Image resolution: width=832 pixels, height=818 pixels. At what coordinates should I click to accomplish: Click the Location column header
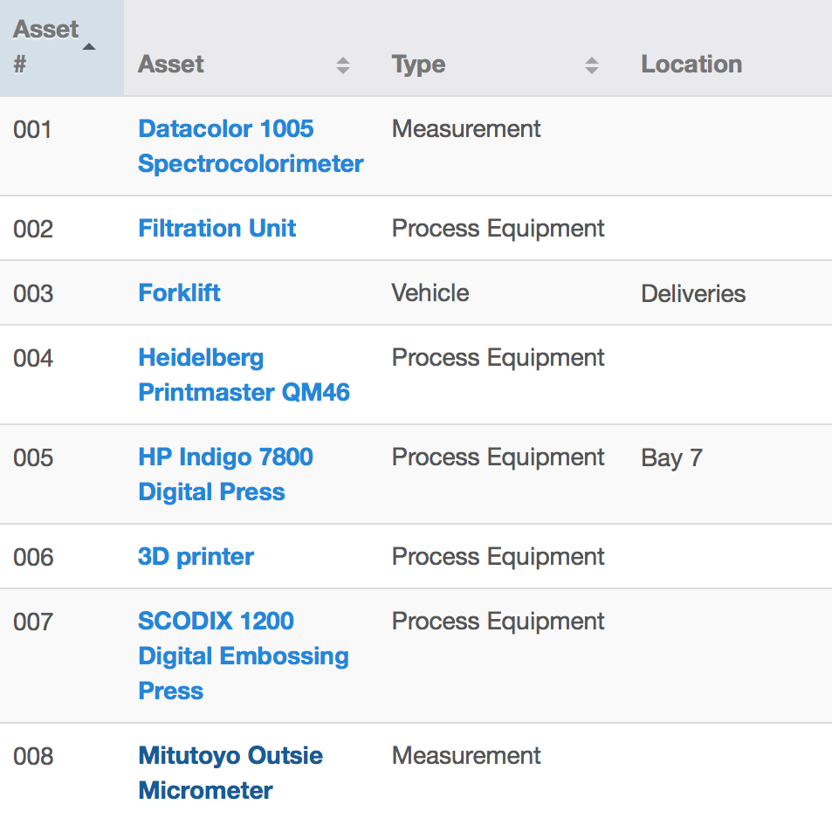[x=691, y=65]
